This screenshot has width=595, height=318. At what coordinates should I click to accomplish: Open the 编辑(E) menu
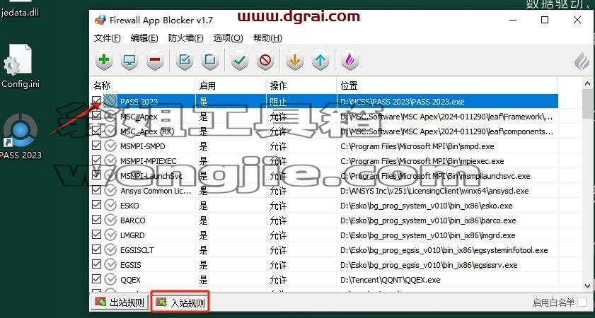point(144,38)
